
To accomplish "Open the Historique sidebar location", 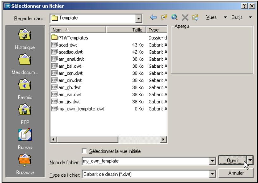I will coord(25,39).
